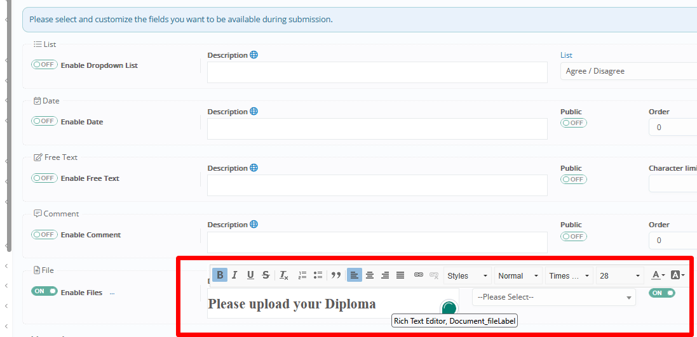Switch on the Enable Date toggle

point(44,121)
